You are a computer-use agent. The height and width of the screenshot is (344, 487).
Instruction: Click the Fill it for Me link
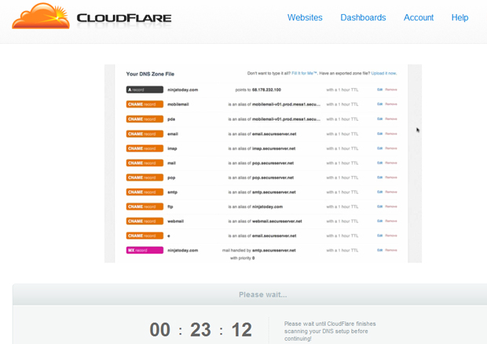point(304,73)
